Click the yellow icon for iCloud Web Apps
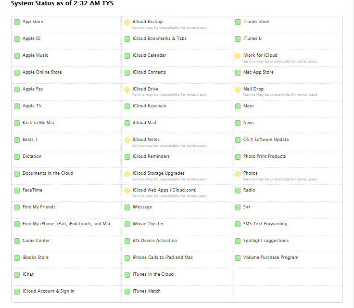Image resolution: width=354 pixels, height=308 pixels. pyautogui.click(x=127, y=191)
